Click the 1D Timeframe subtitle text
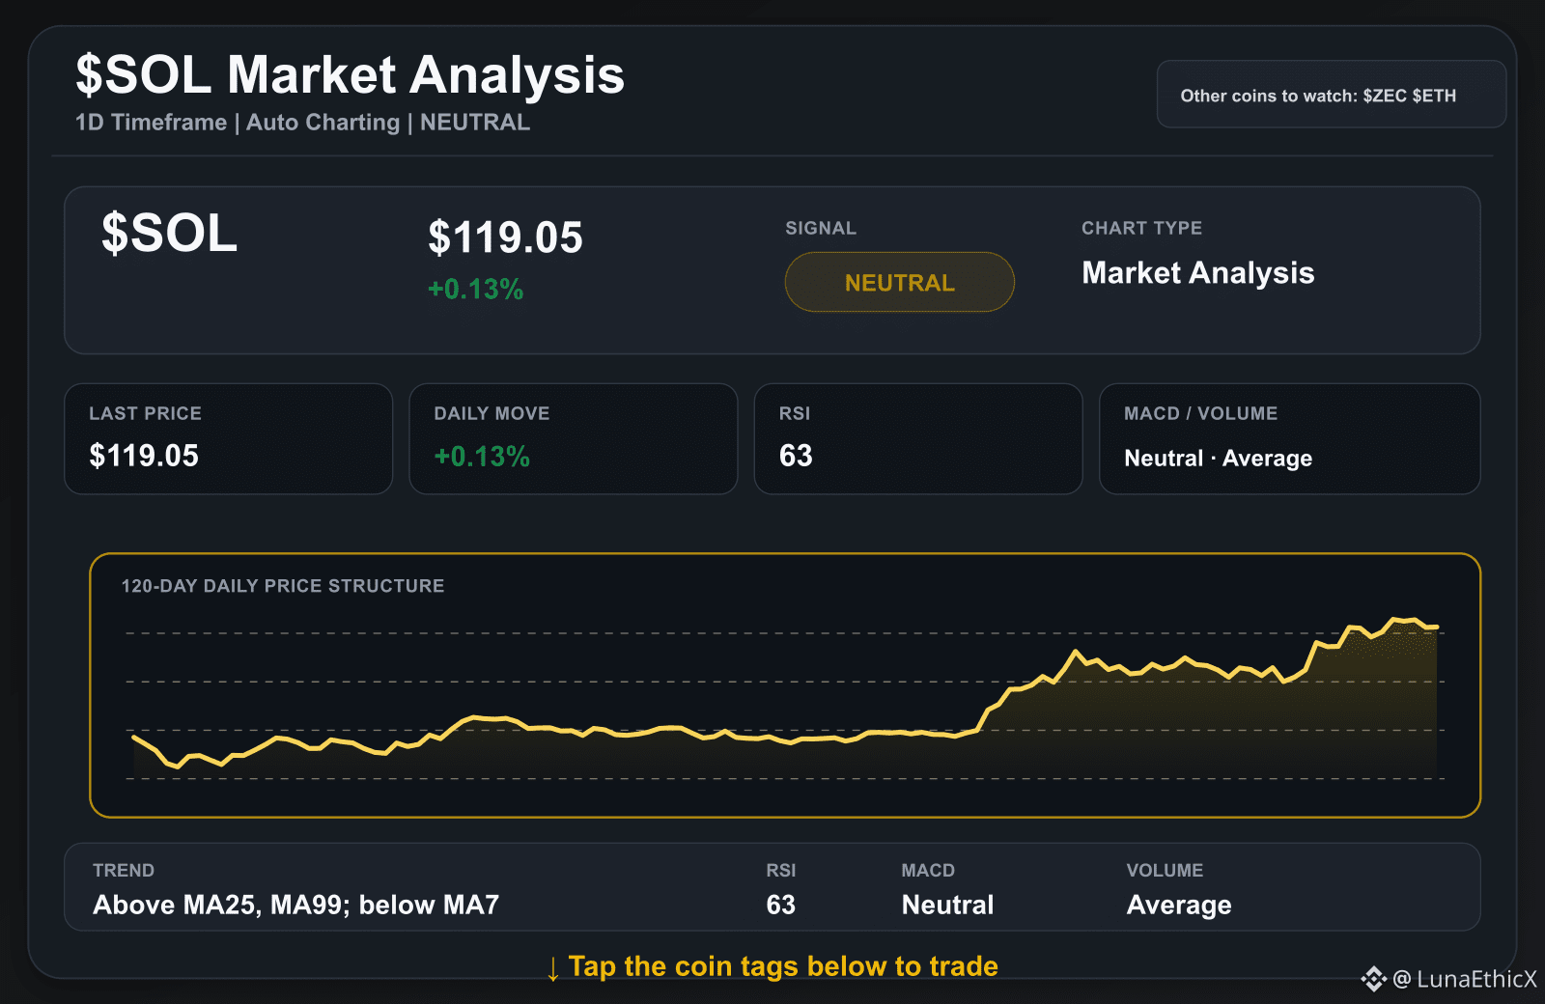 click(151, 123)
